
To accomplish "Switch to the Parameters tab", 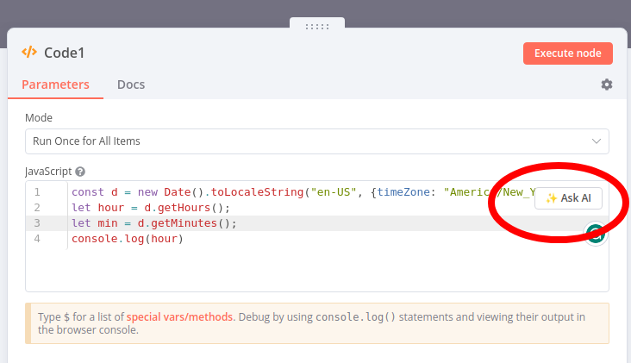I will tap(55, 84).
